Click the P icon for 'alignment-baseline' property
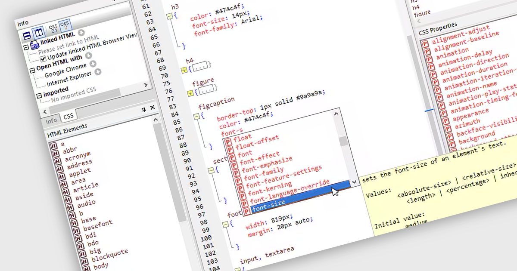The width and height of the screenshot is (517, 271). [428, 52]
